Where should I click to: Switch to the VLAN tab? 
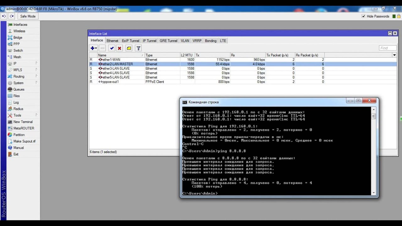(x=185, y=41)
